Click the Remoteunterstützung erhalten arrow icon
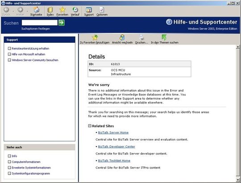This screenshot has height=183, width=241. [x=9, y=49]
